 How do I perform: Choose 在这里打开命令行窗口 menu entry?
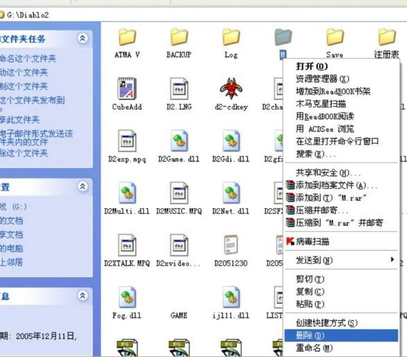(x=341, y=141)
